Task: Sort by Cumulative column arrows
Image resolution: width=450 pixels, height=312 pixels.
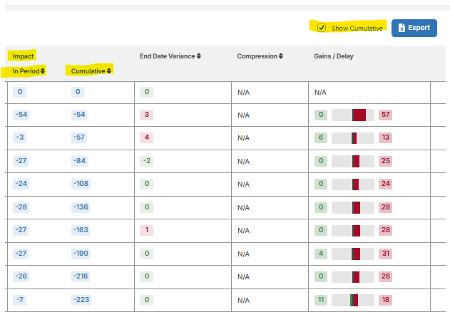Action: click(109, 71)
